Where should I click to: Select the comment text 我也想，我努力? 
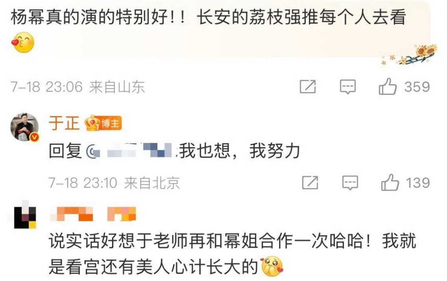[x=239, y=151]
